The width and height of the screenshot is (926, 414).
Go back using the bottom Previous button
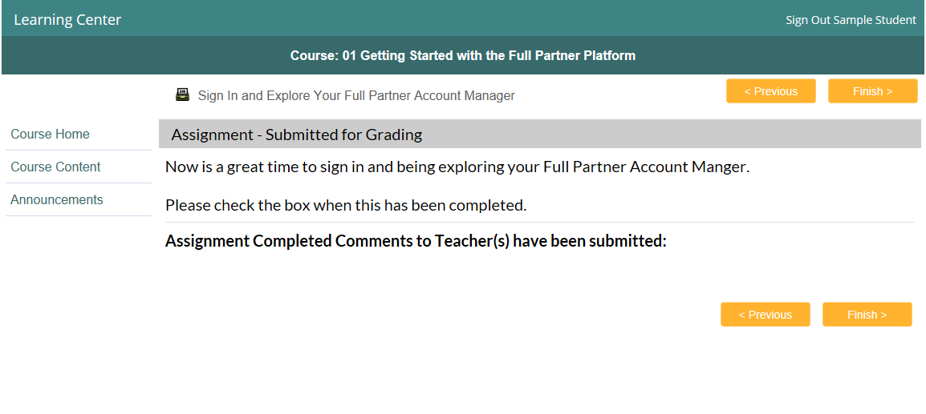(765, 315)
